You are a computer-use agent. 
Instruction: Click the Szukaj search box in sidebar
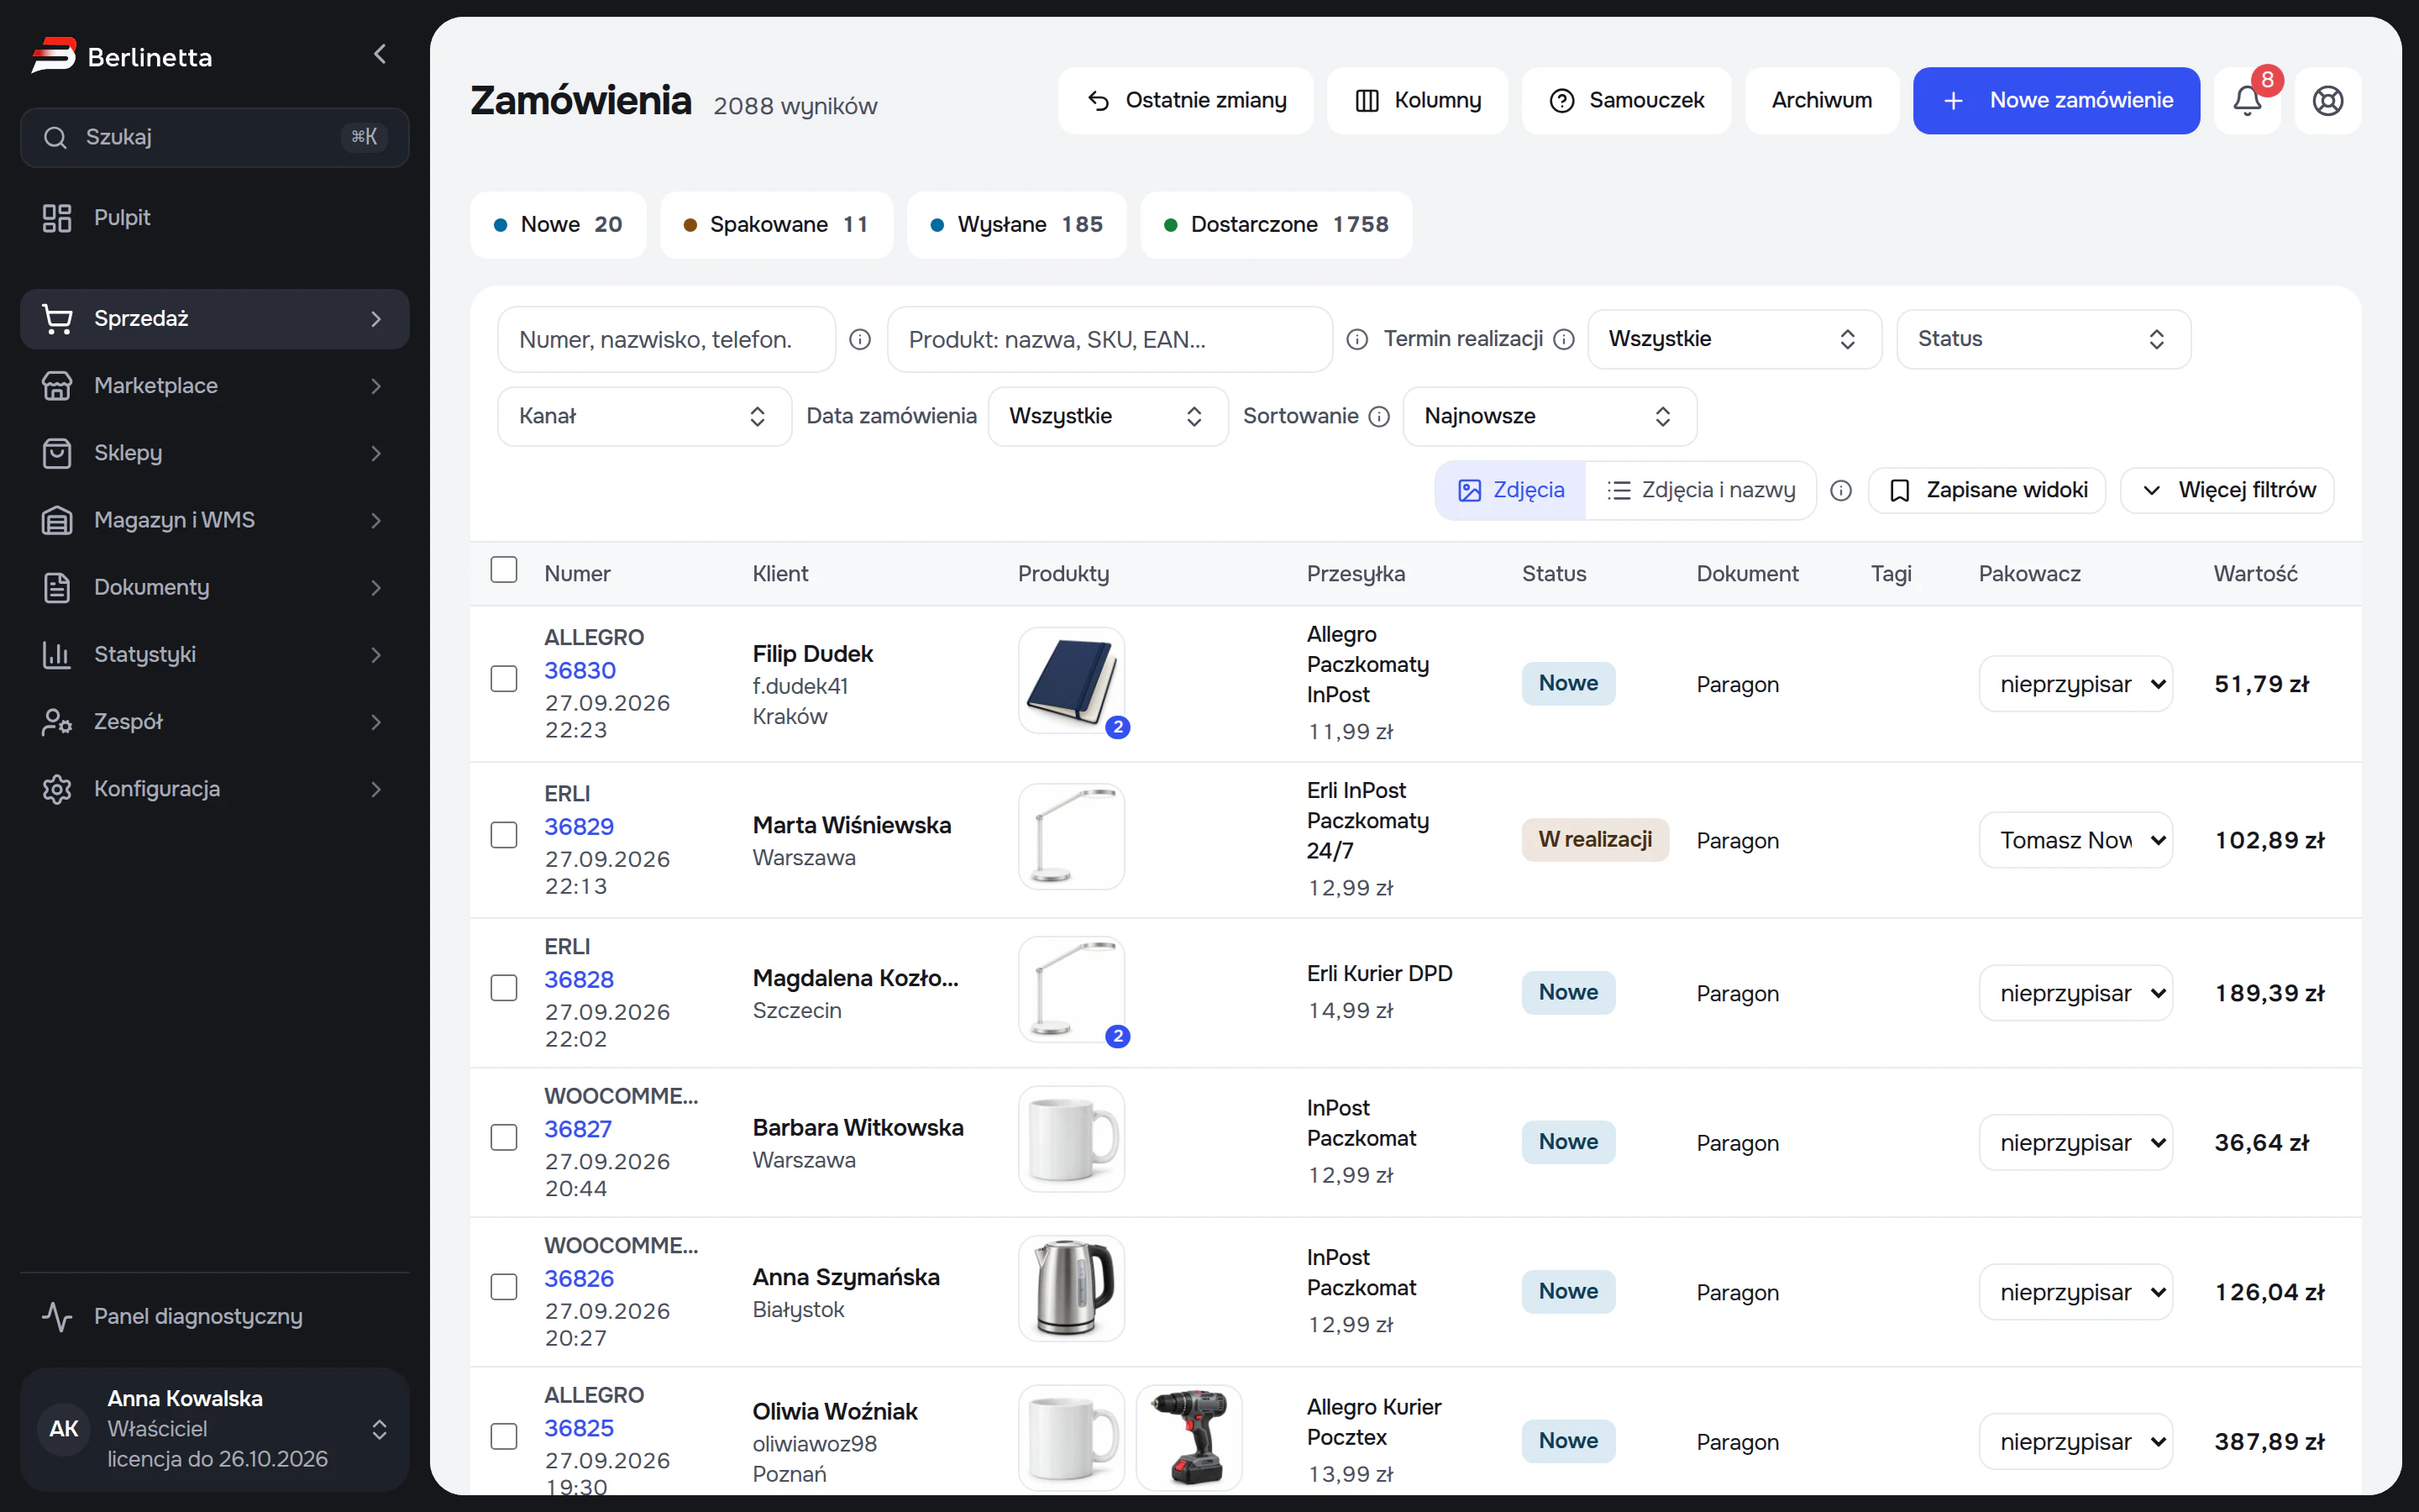click(x=215, y=137)
